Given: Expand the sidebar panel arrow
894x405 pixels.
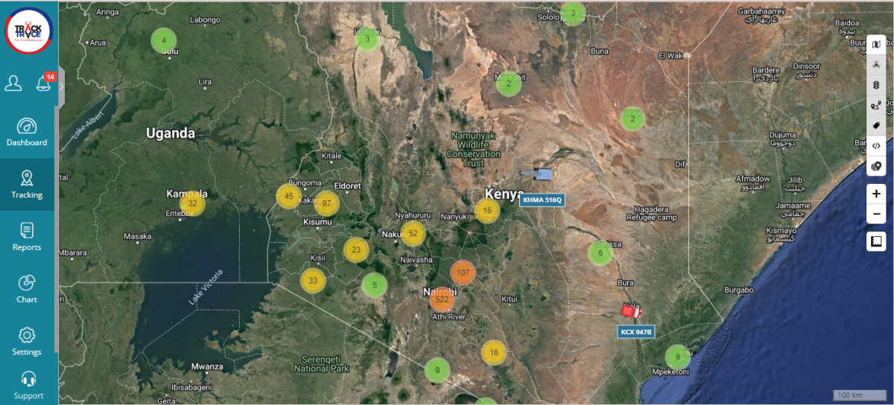Looking at the screenshot, I should coord(62,86).
